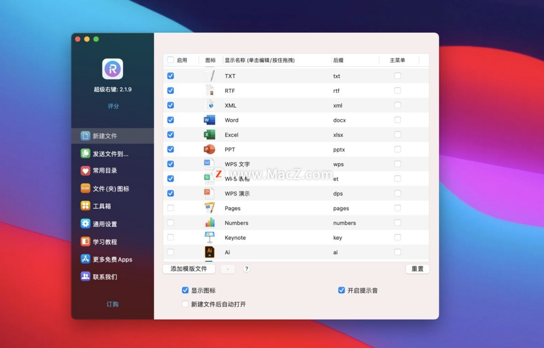Toggle the header 启用 select-all checkbox
The image size is (544, 348).
170,60
